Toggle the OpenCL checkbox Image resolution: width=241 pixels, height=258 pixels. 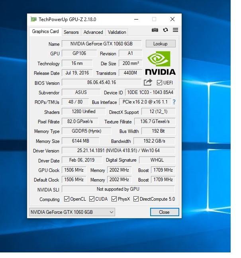(67, 199)
